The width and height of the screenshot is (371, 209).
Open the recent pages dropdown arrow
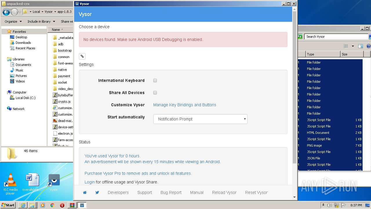pos(20,12)
